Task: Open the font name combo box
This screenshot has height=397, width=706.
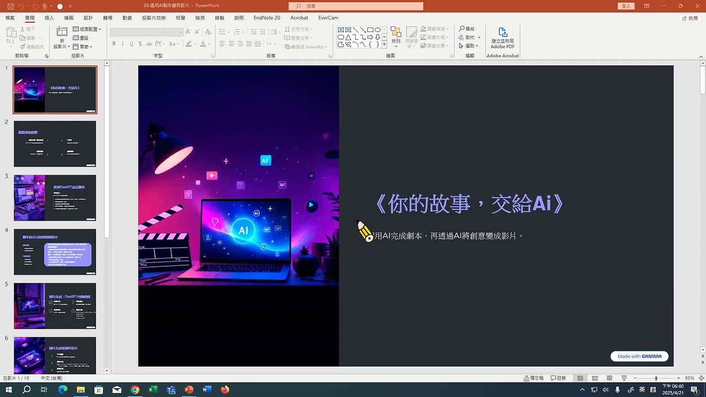Action: click(x=136, y=32)
